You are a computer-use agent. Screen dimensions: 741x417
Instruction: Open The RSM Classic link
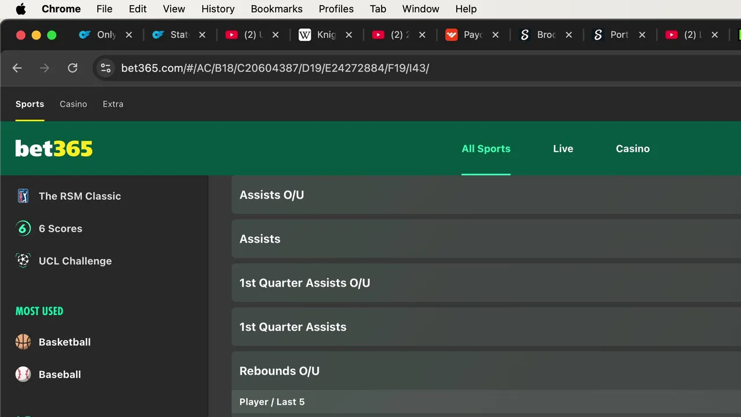tap(80, 196)
